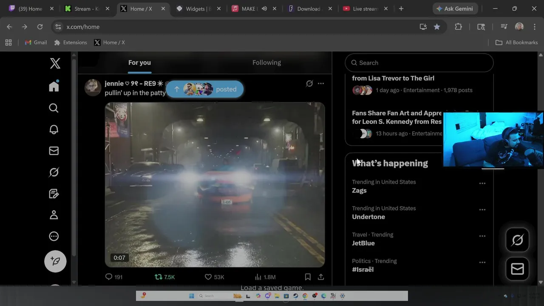Image resolution: width=544 pixels, height=306 pixels.
Task: Like the post with 53K likes
Action: click(x=214, y=277)
